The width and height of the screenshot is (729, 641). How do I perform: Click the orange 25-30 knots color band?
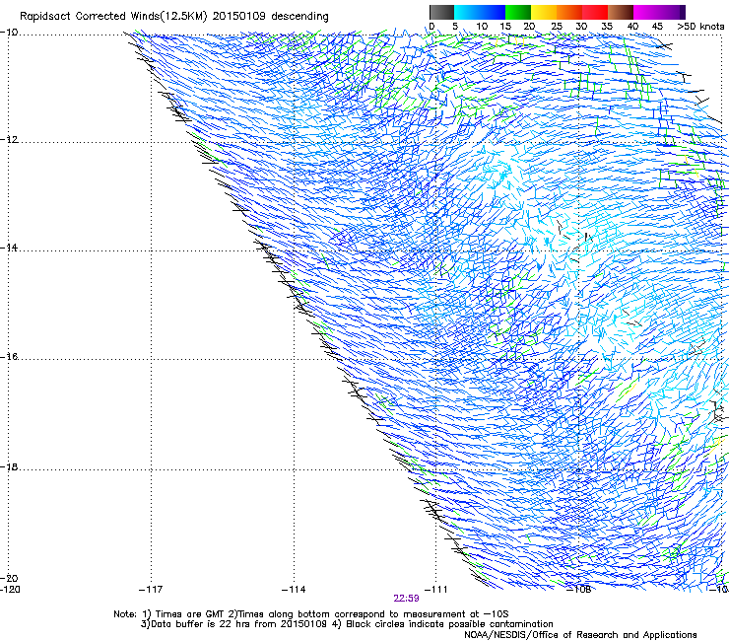tap(569, 12)
